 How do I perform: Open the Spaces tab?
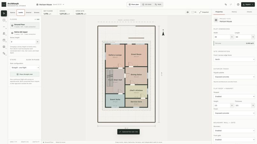[13, 12]
